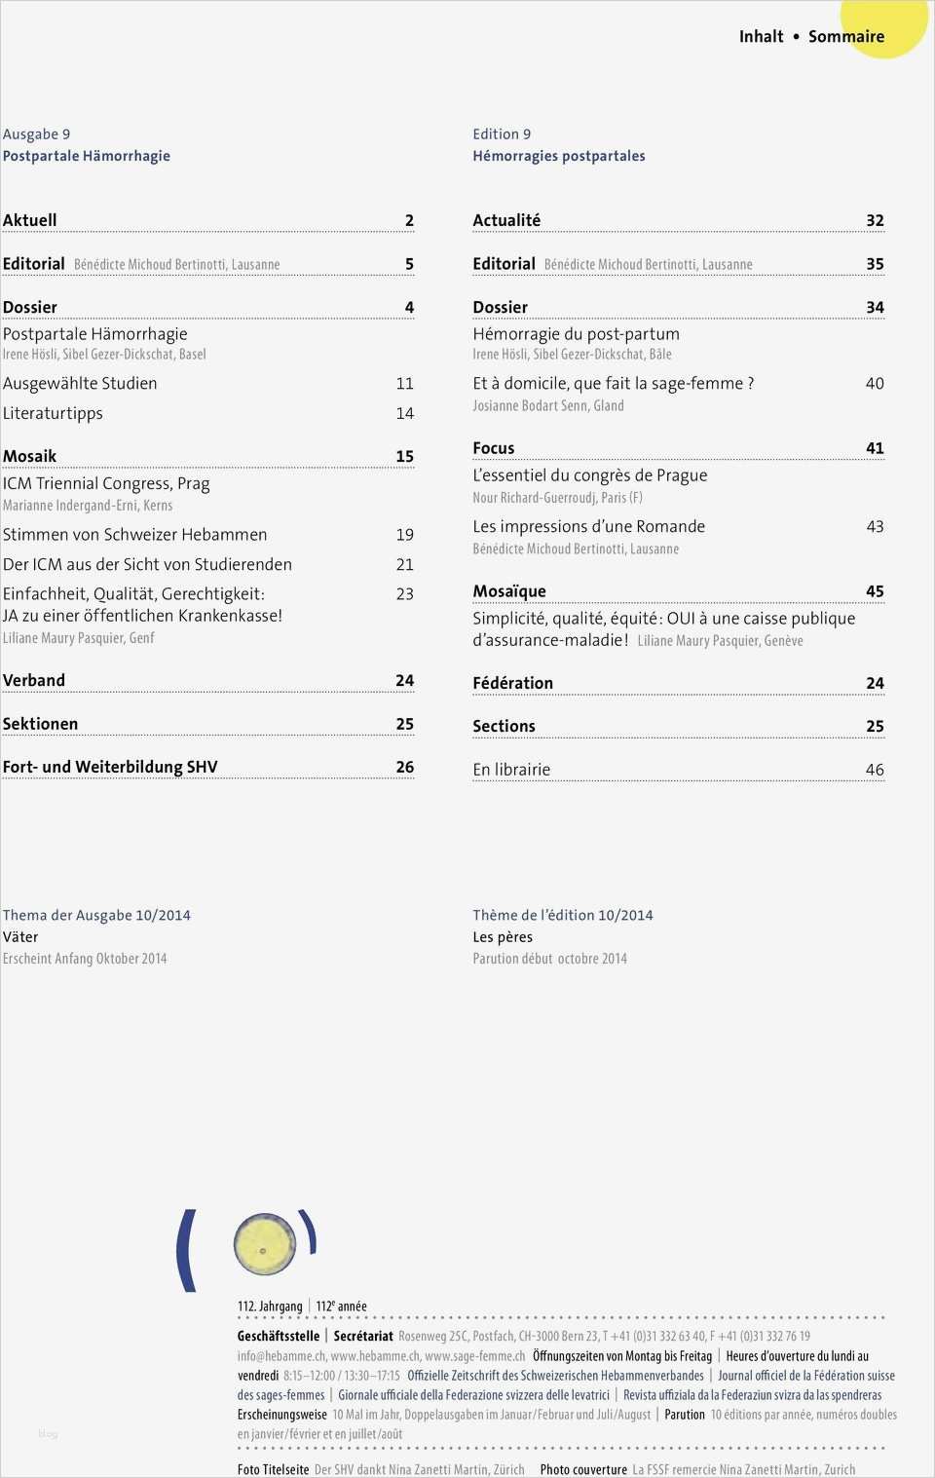Click the info@hebamme.ch email address
Image resolution: width=935 pixels, height=1478 pixels.
point(281,1355)
